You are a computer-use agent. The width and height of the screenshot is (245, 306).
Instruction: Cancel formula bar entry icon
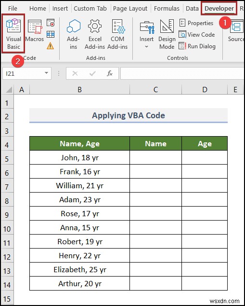75,73
